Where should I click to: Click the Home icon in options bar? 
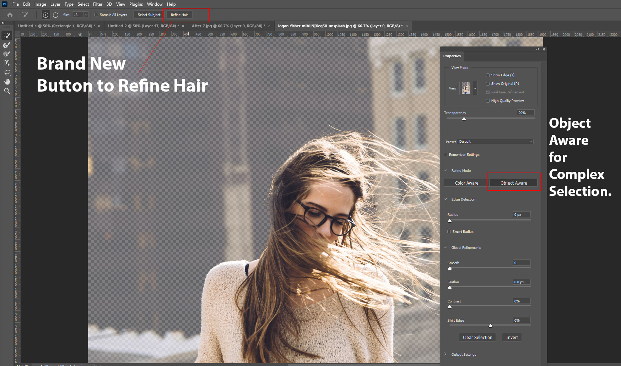(10, 15)
